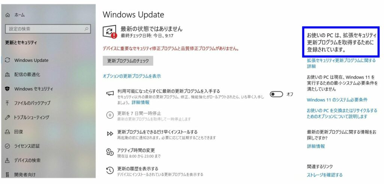Click the Windows セキュリティ shield icon
This screenshot has width=384, height=184.
pos(7,89)
